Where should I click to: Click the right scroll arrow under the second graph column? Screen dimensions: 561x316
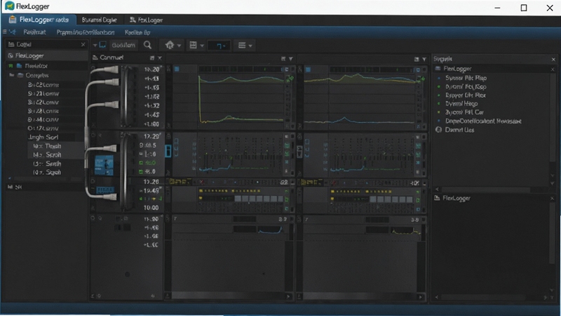[x=421, y=296]
